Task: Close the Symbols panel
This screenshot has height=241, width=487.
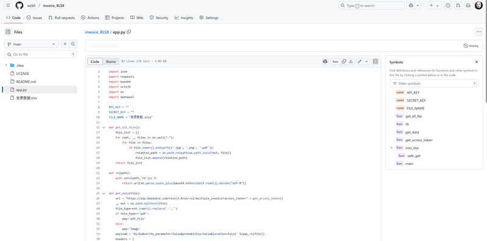Action: [x=477, y=62]
